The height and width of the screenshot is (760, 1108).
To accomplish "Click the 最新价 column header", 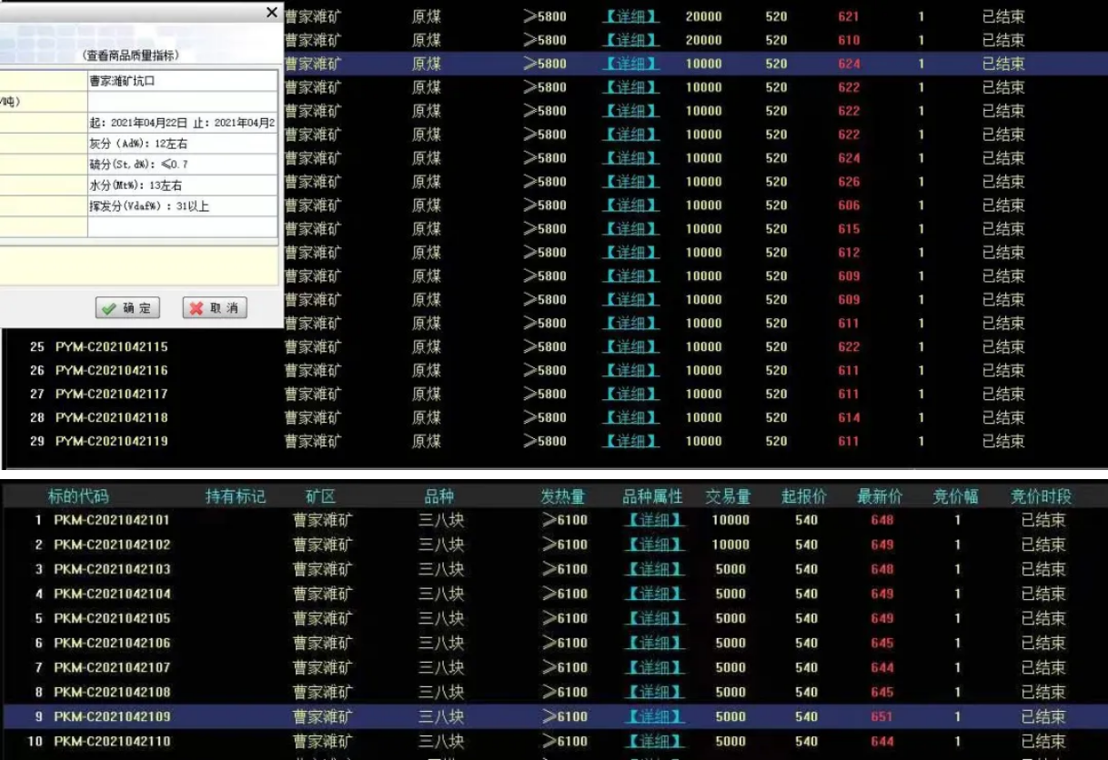I will 881,497.
